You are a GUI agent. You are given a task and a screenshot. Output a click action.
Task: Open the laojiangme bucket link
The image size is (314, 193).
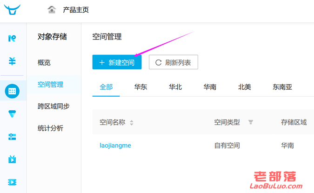[x=115, y=146]
